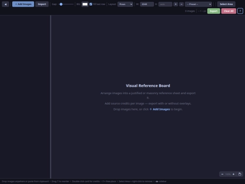Open the Layout Rows dropdown
The image size is (245, 184).
point(125,4)
